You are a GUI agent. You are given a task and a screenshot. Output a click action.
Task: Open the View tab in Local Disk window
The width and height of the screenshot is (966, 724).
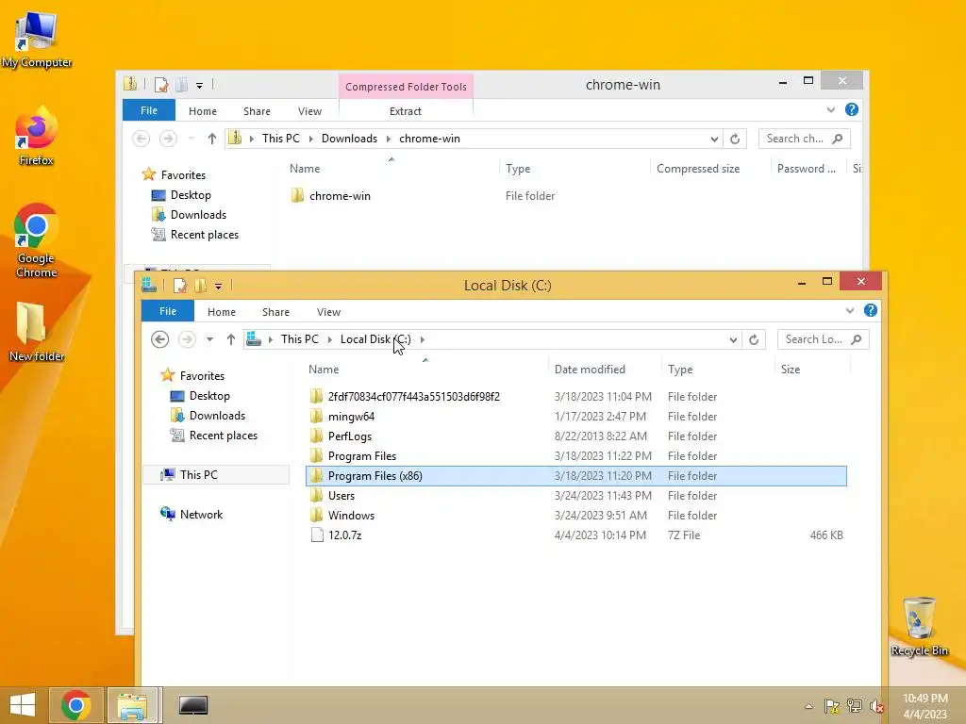coord(328,312)
